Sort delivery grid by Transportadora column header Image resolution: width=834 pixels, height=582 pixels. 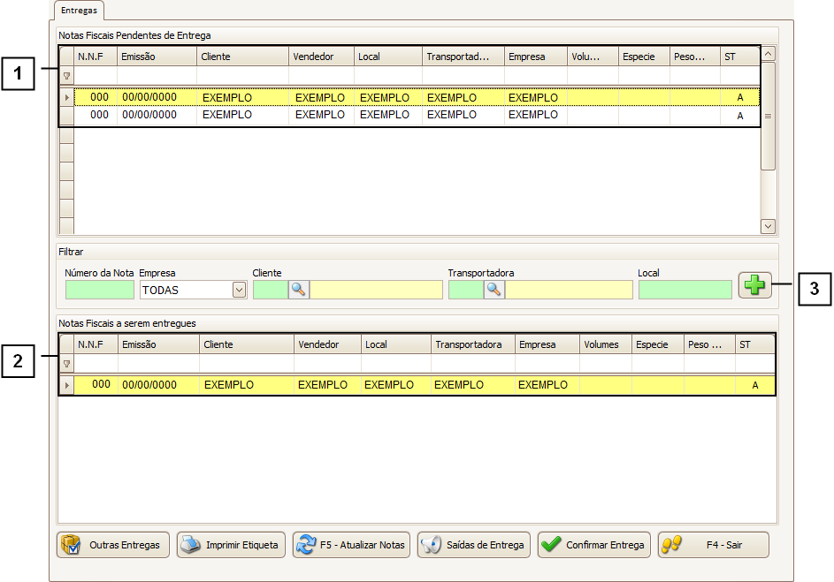pos(472,344)
